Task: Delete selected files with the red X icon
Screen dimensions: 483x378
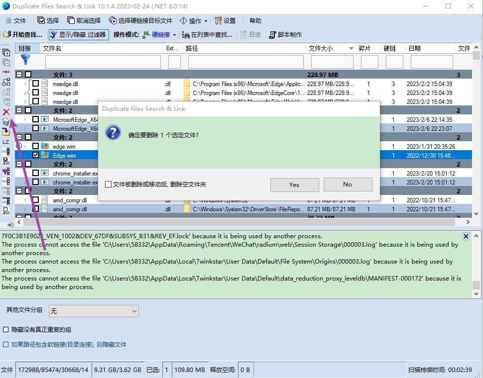Action: coord(6,112)
